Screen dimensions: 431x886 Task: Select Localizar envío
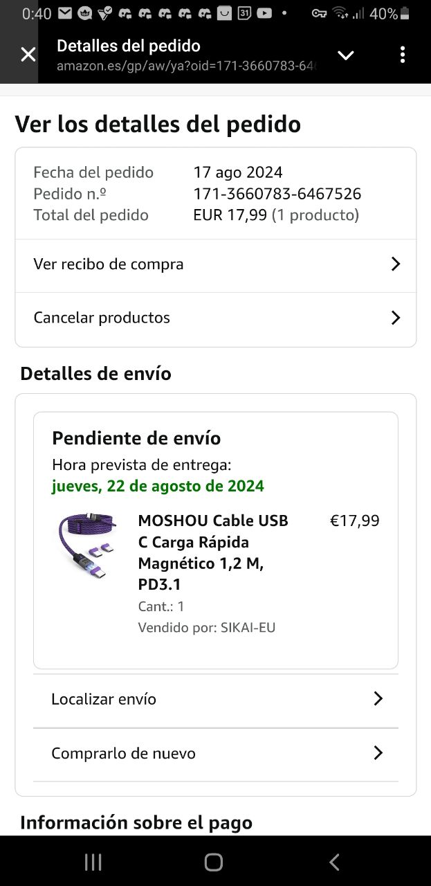(x=216, y=699)
